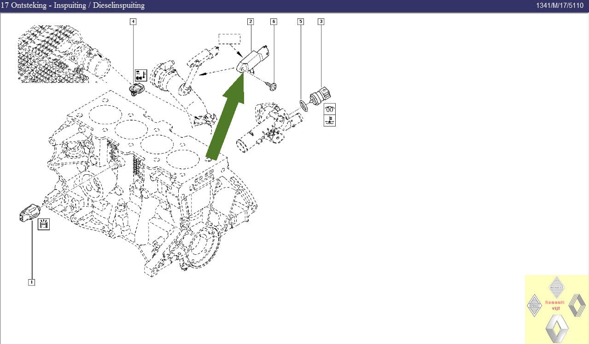
Task: Click the sensor symbol icon beside part 1
Action: (44, 224)
